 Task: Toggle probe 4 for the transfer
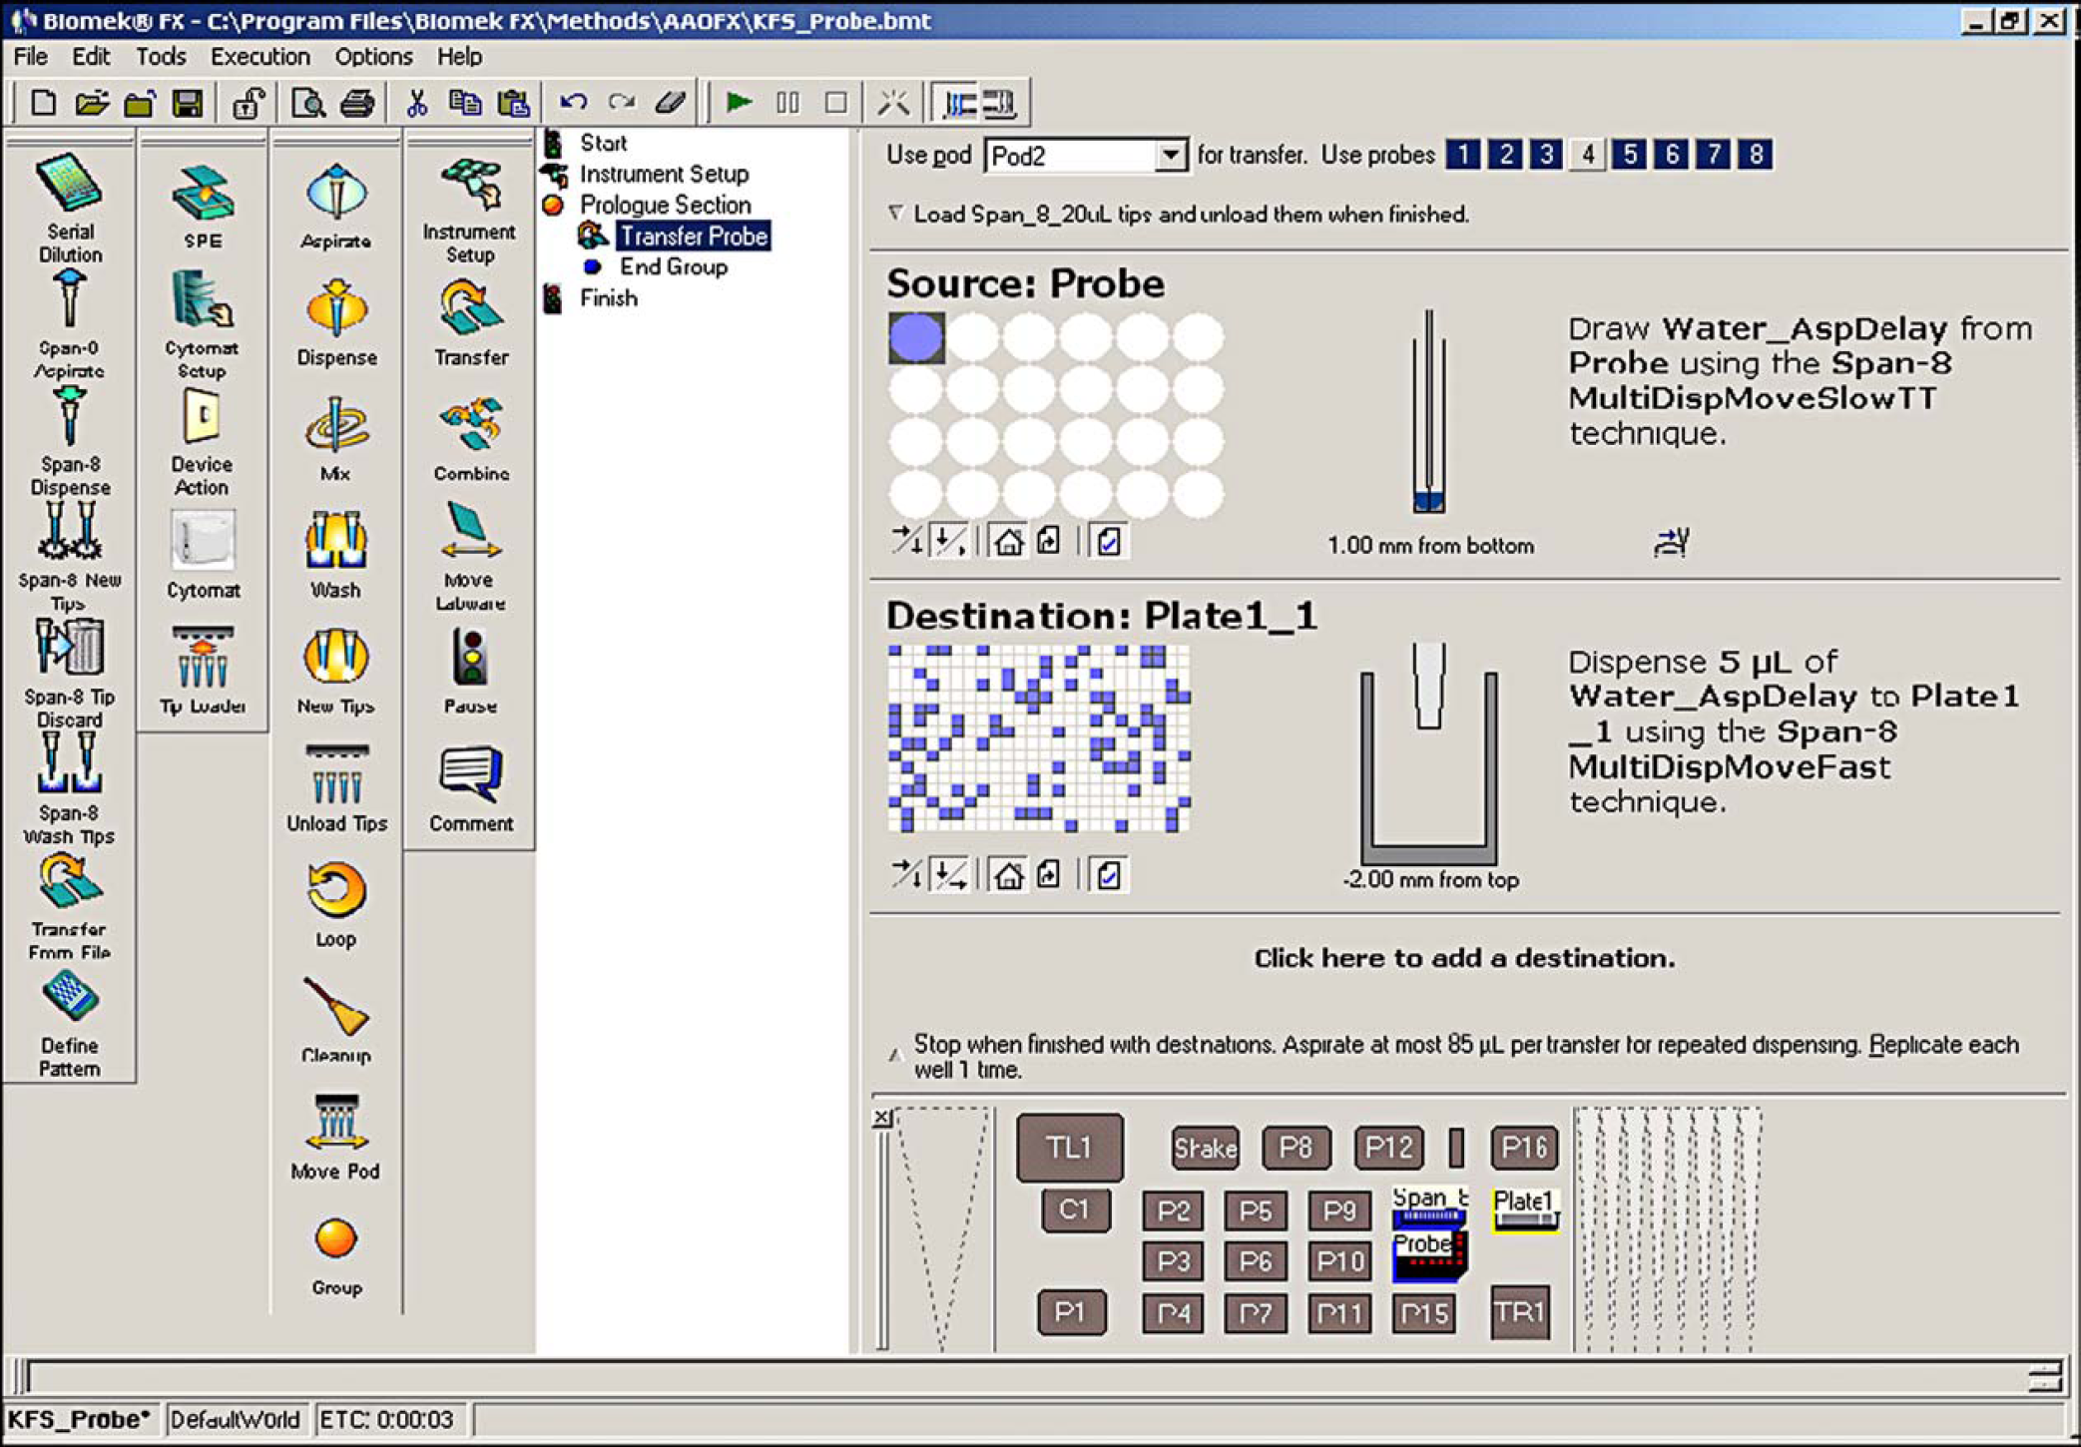click(1587, 155)
